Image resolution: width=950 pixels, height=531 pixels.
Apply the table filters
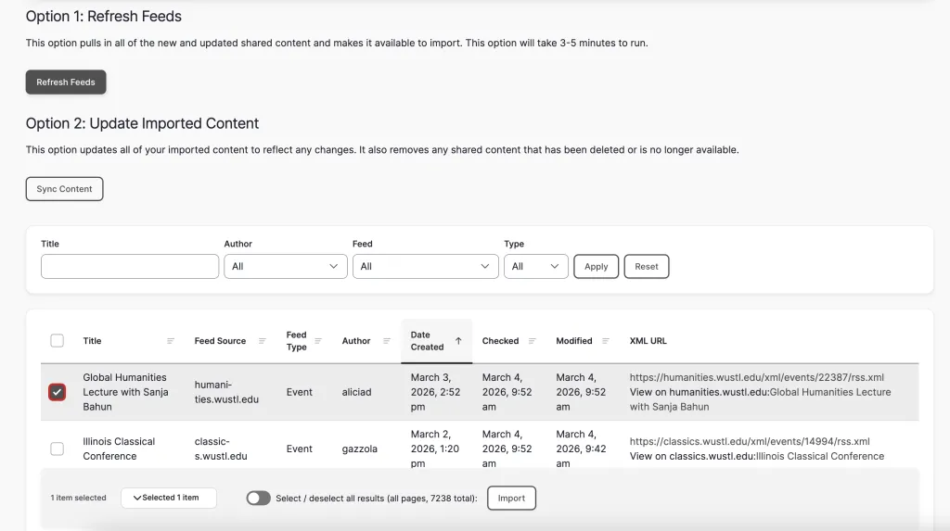(596, 267)
